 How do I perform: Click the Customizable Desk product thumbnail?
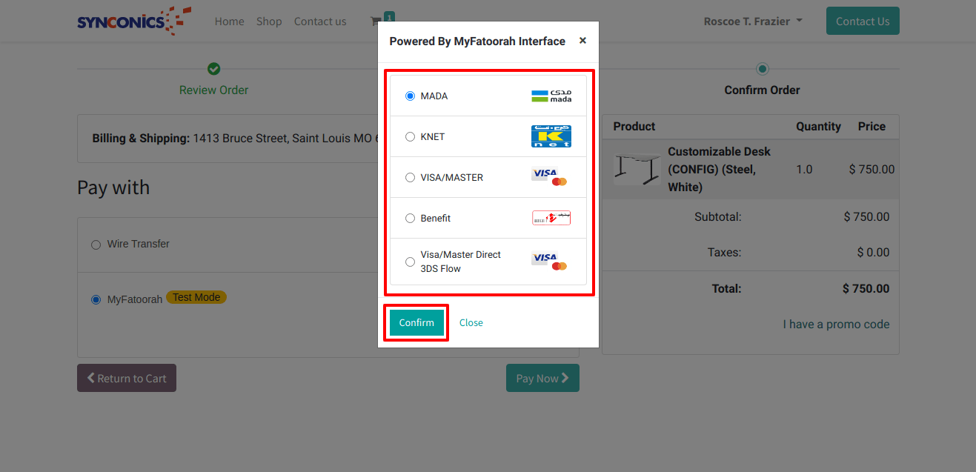pos(637,169)
